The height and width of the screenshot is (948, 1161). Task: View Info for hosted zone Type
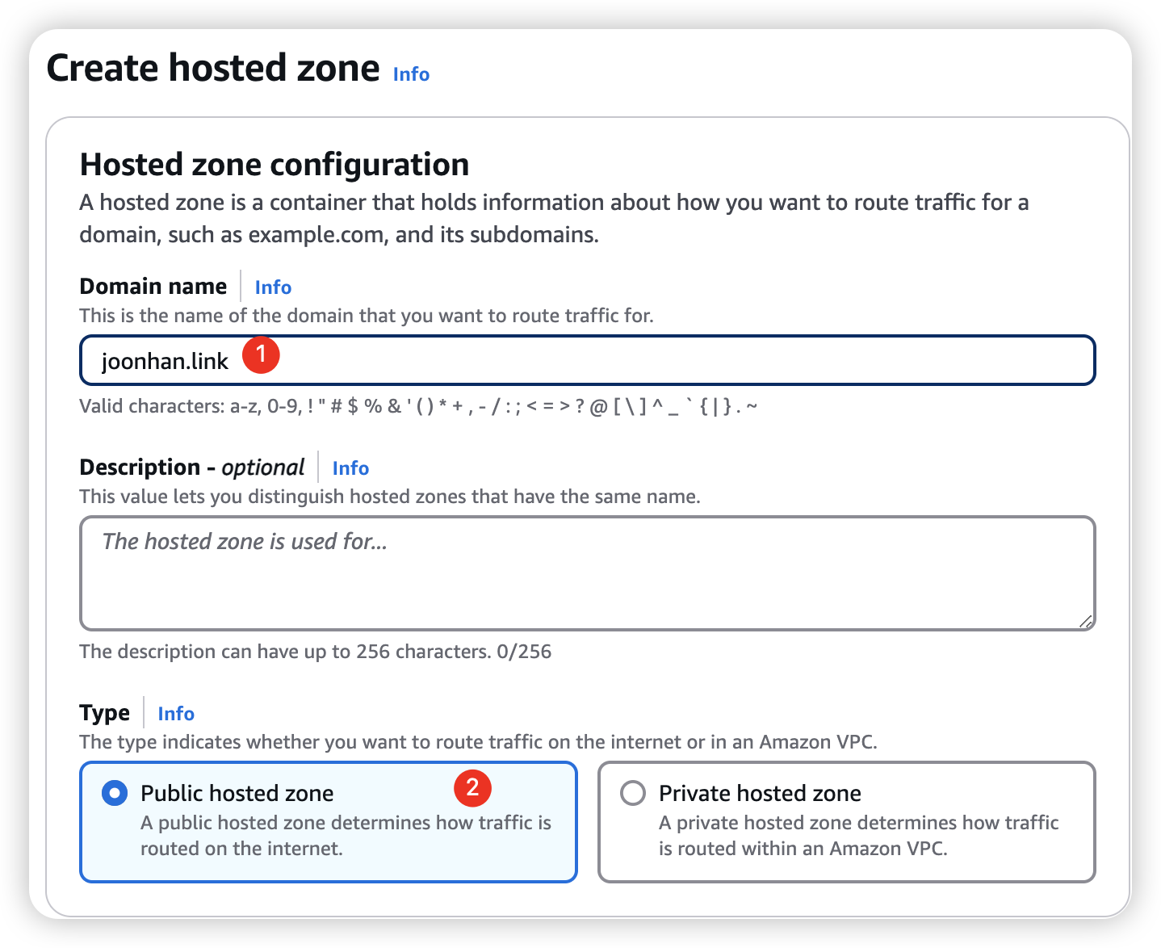[x=176, y=714]
